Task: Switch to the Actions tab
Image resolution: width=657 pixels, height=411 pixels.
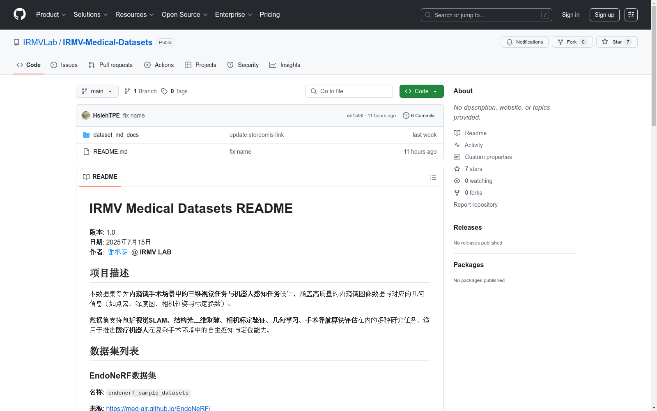Action: click(x=159, y=65)
